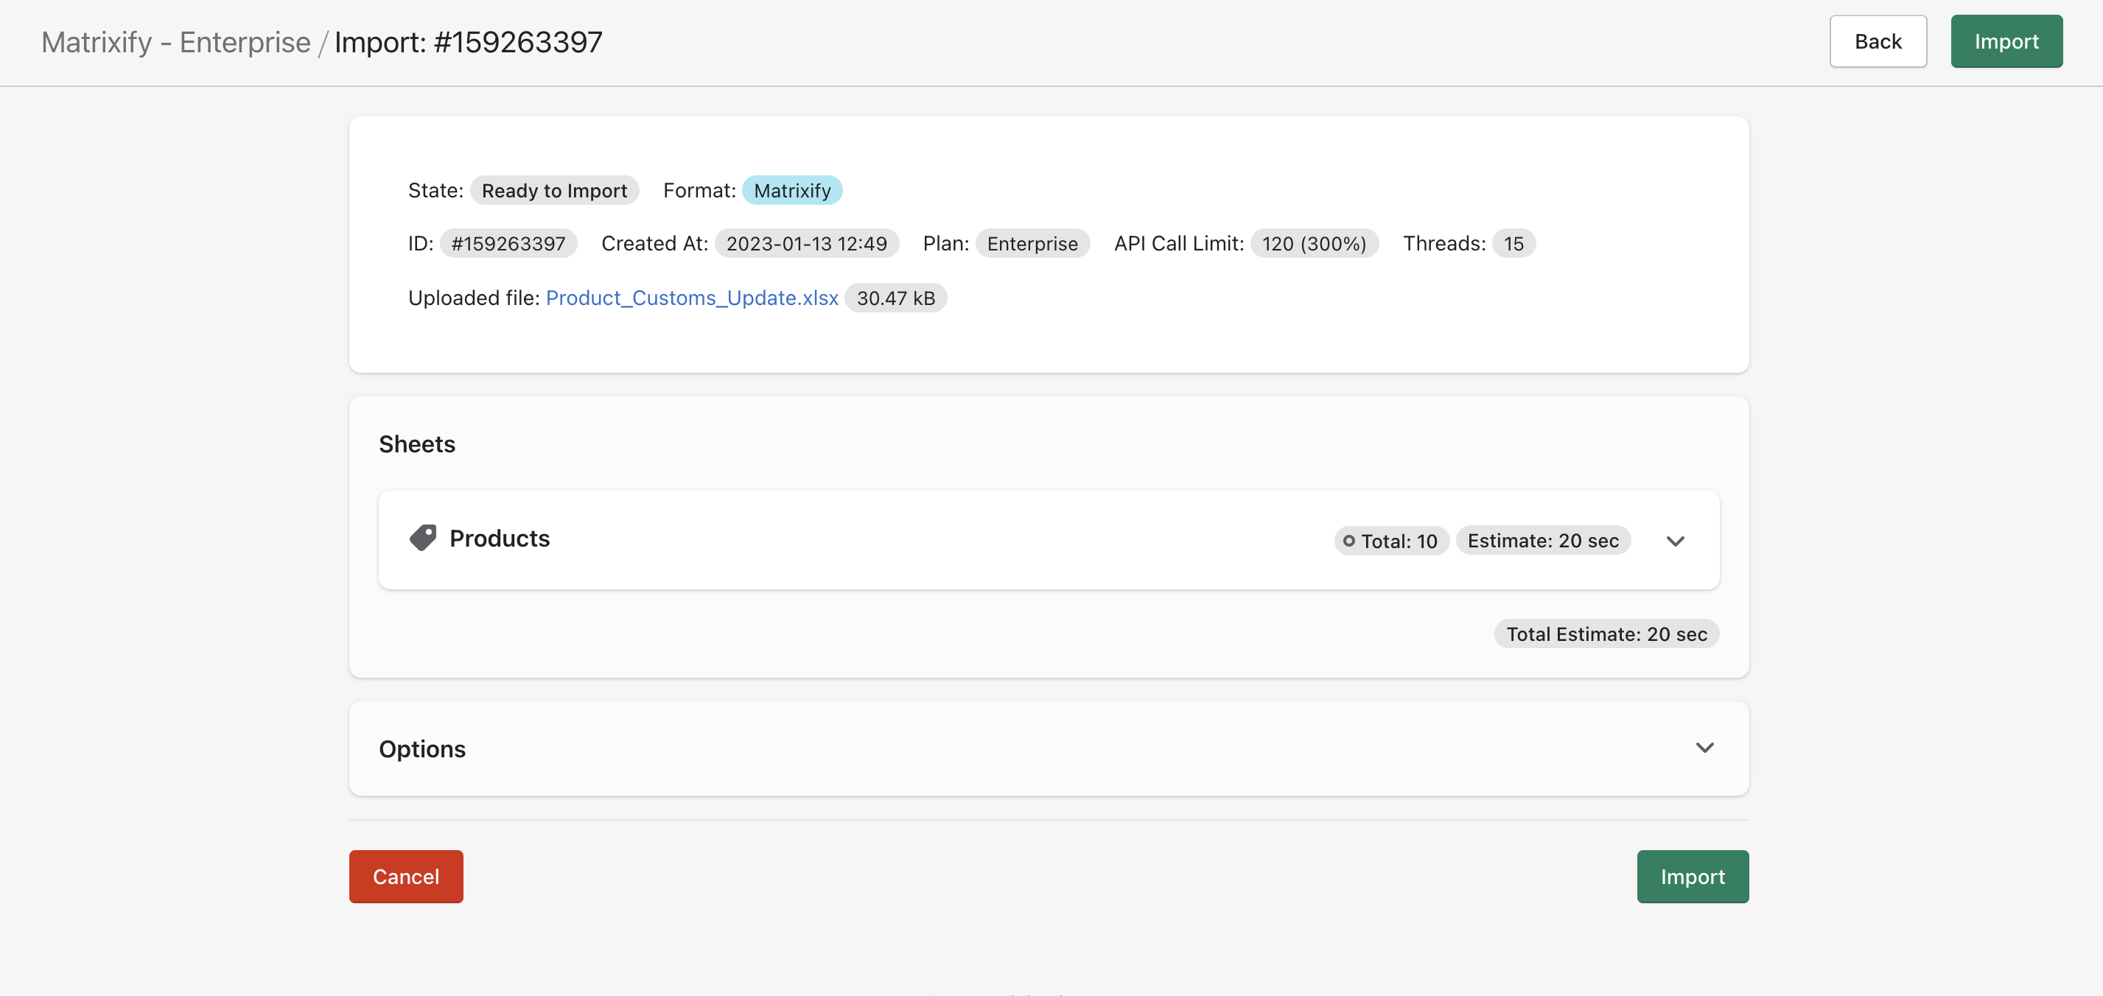Click the Created At timestamp badge

[807, 242]
